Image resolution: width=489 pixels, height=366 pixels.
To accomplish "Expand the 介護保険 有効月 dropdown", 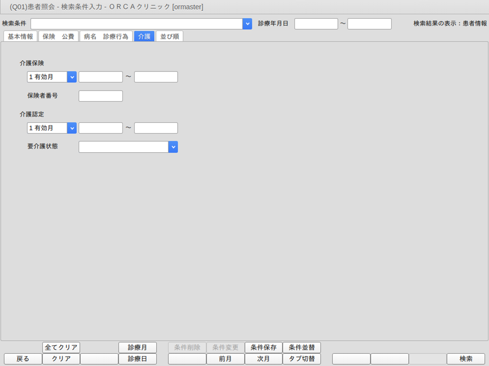I will coord(72,77).
